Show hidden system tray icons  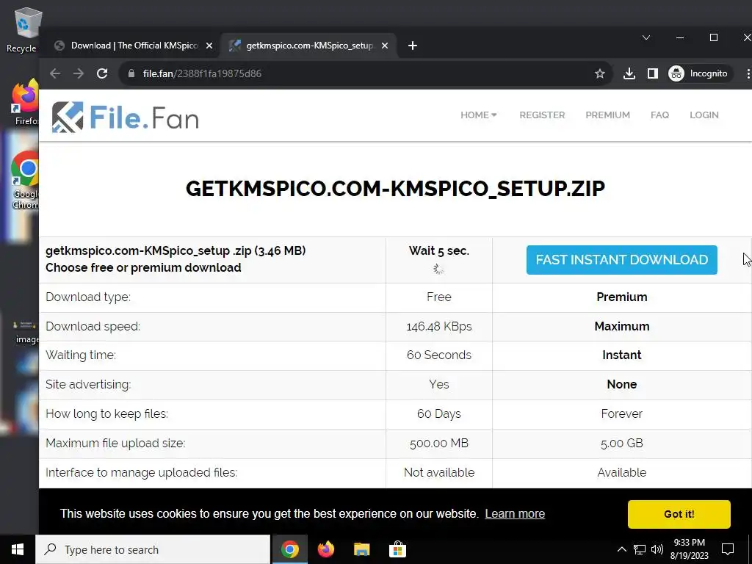[x=621, y=549]
